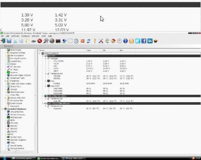
Task: Open the File menu
Action: 2,36
